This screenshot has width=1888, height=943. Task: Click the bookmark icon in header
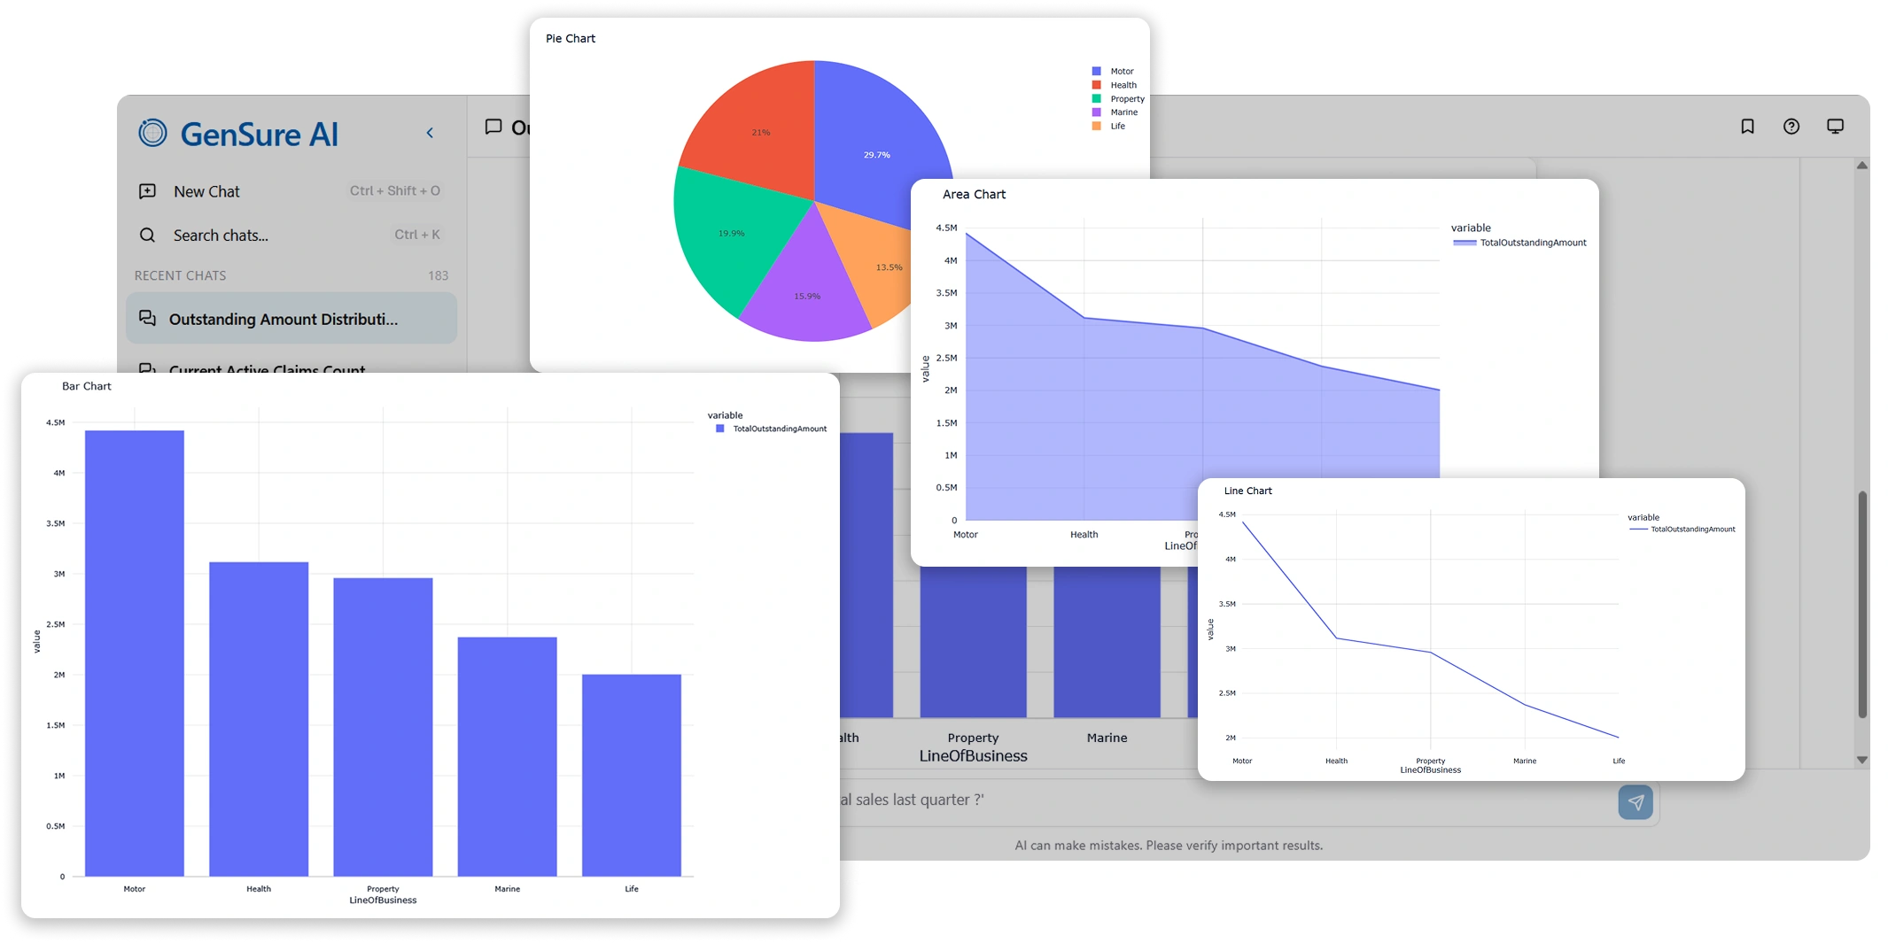tap(1747, 127)
